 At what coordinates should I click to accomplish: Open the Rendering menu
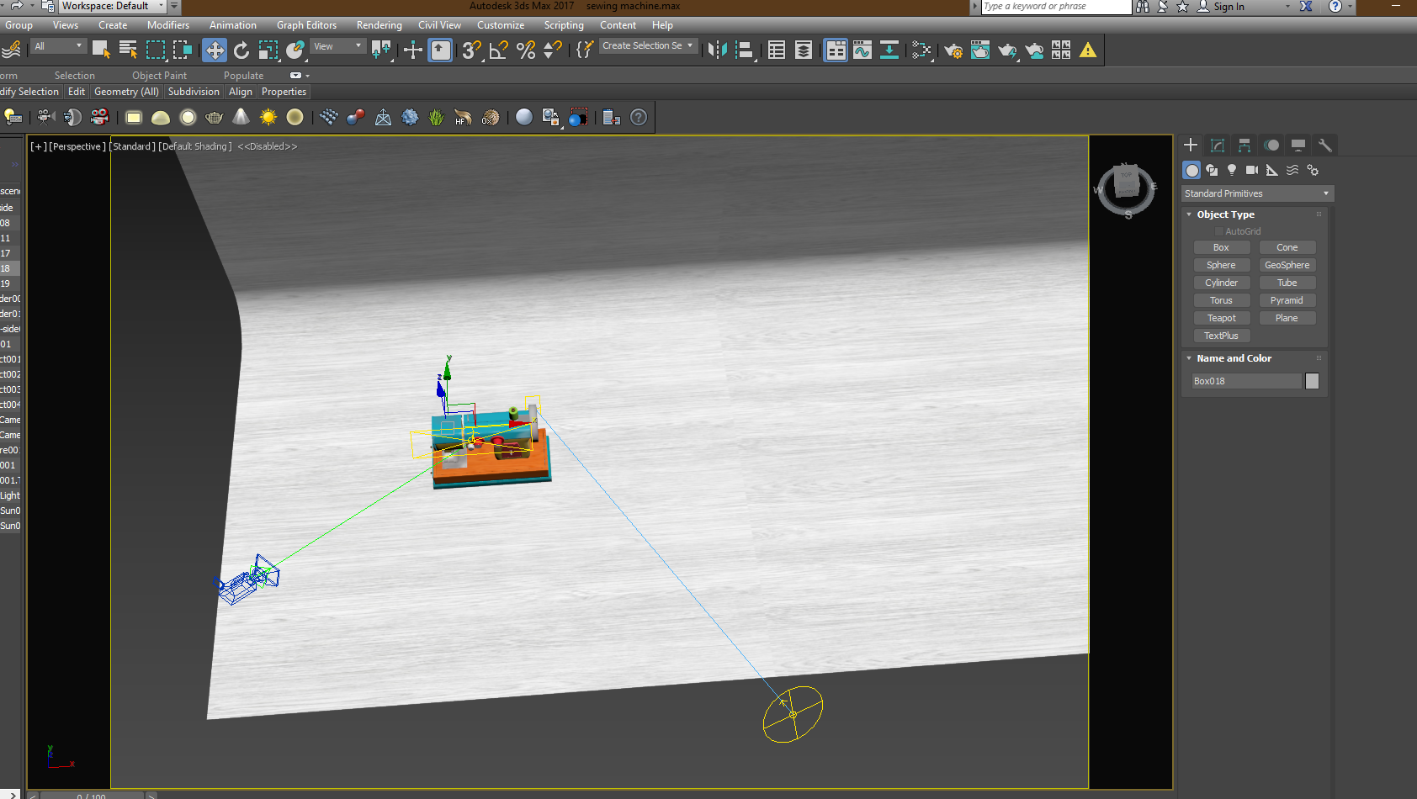(379, 25)
